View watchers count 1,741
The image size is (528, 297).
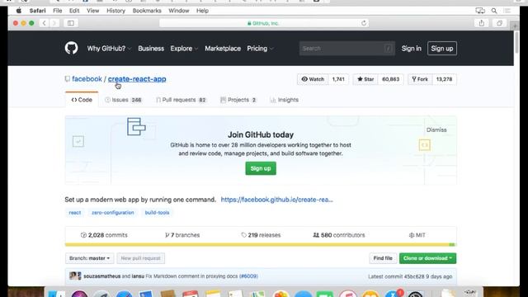click(x=338, y=79)
